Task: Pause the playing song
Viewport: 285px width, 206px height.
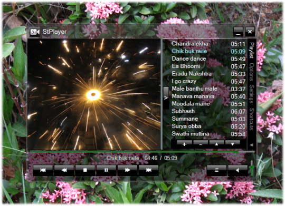Action: (x=106, y=170)
